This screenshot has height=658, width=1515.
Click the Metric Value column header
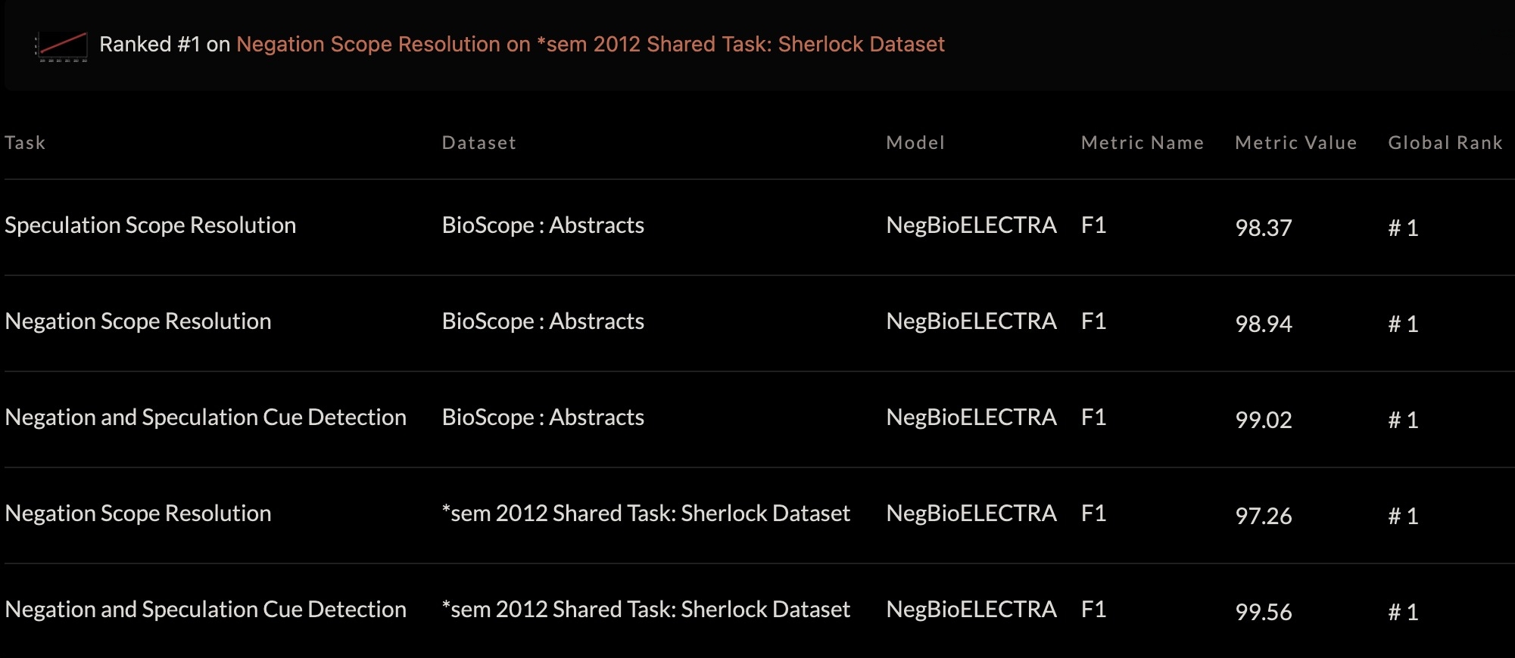pyautogui.click(x=1295, y=143)
